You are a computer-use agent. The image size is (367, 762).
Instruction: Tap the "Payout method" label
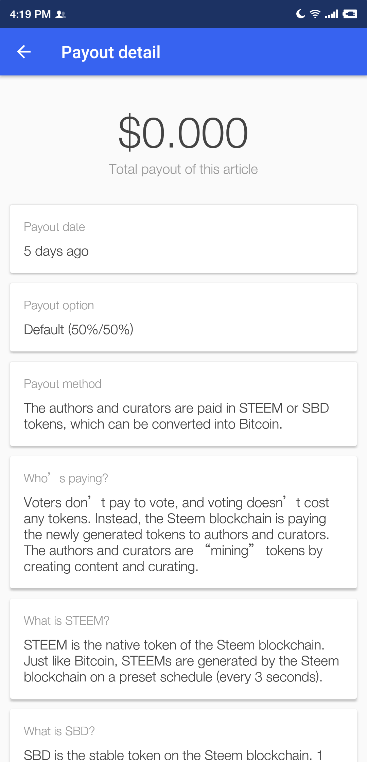[x=63, y=384]
